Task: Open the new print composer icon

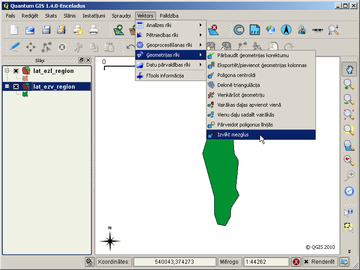Action: click(x=78, y=30)
